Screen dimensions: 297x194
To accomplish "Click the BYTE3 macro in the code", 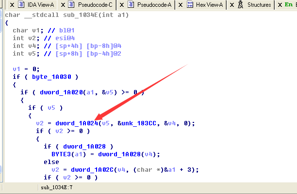I will point(62,154).
